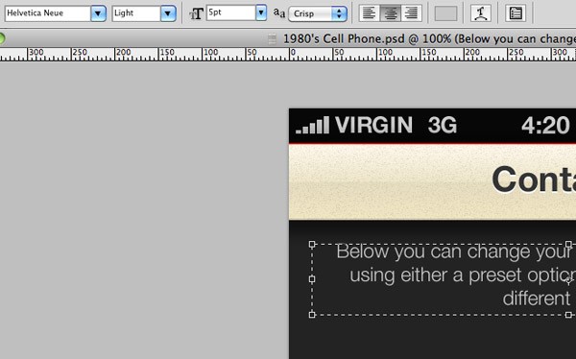This screenshot has width=576, height=359.
Task: Open the font size dropdown arrow
Action: click(x=261, y=12)
